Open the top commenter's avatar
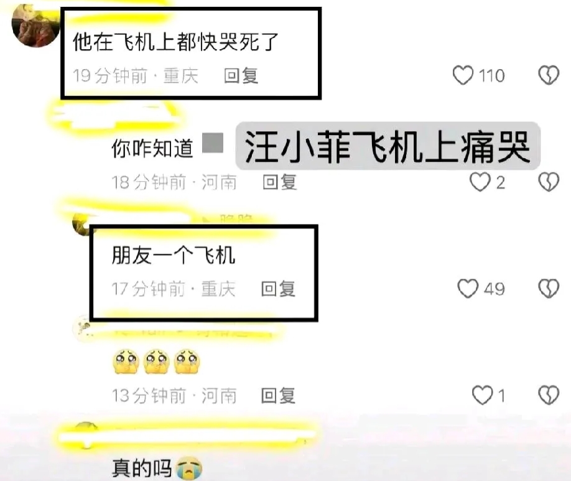The image size is (571, 481). tap(35, 26)
